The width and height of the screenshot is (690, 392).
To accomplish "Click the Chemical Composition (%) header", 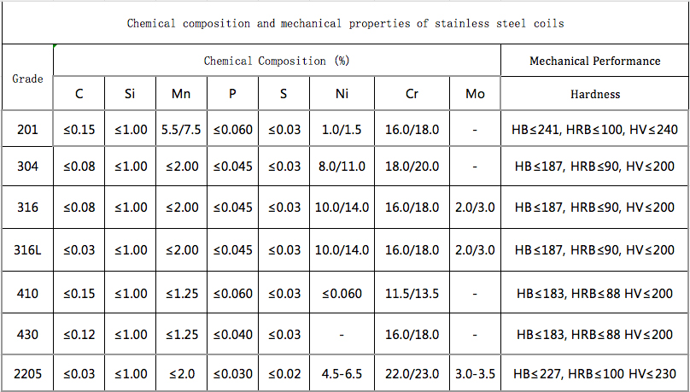I will pos(277,61).
